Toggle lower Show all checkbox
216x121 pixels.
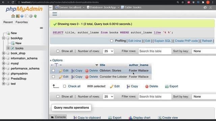click(x=58, y=96)
